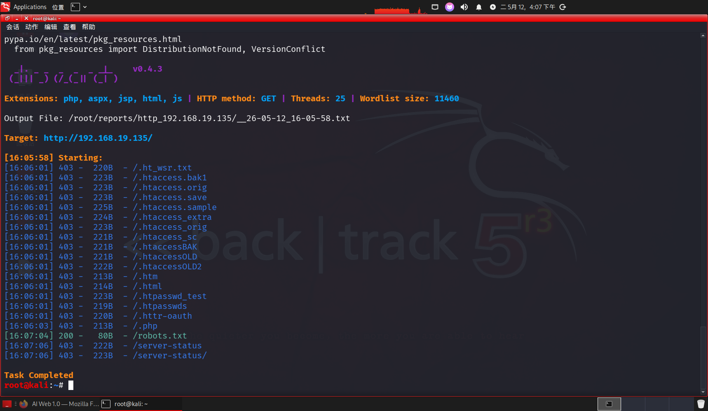Click the terminal vertical scrollbar thumb
The image size is (708, 411).
click(x=703, y=357)
